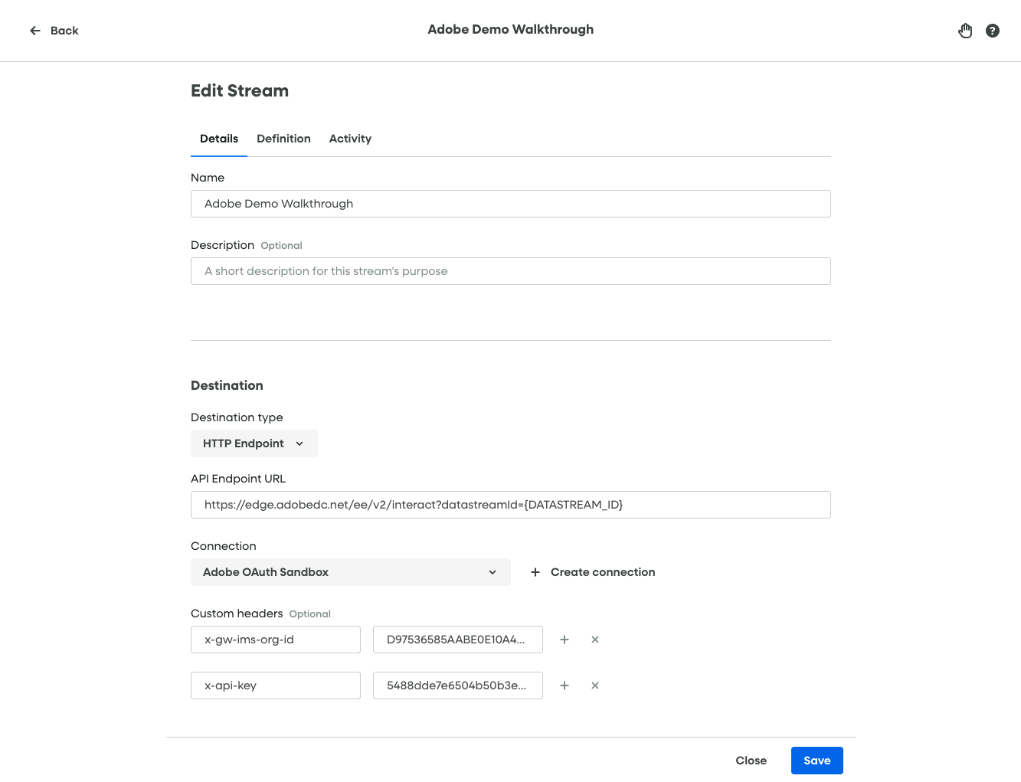1021x782 pixels.
Task: Open the help question mark icon
Action: click(x=993, y=31)
